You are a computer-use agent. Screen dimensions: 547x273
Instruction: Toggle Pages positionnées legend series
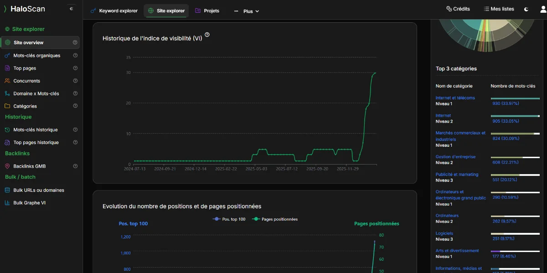pyautogui.click(x=275, y=219)
